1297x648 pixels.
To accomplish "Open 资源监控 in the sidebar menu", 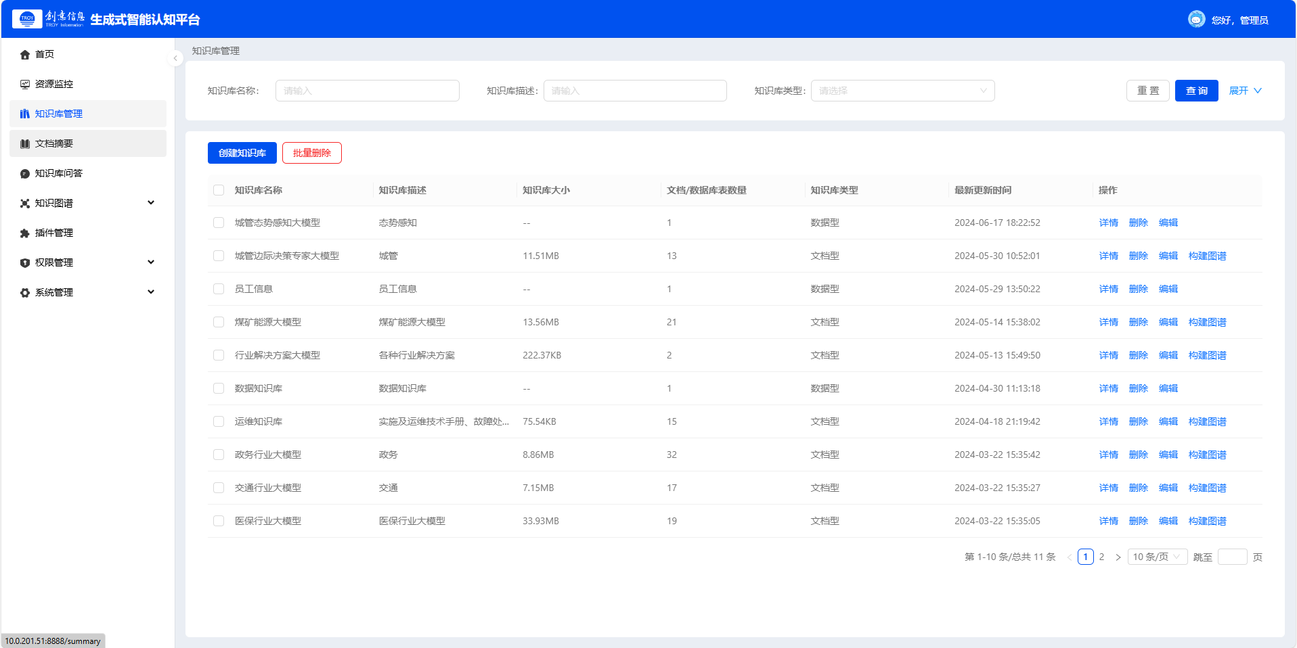I will (x=88, y=84).
